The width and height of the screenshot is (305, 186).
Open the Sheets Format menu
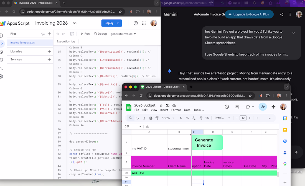[176, 110]
